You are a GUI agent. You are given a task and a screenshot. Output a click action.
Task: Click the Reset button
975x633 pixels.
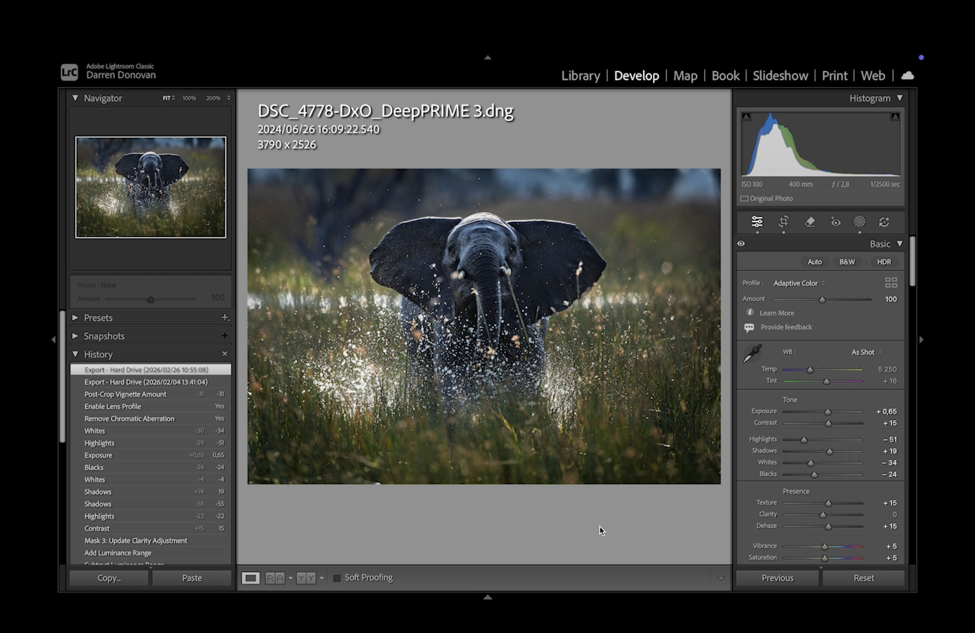coord(863,578)
